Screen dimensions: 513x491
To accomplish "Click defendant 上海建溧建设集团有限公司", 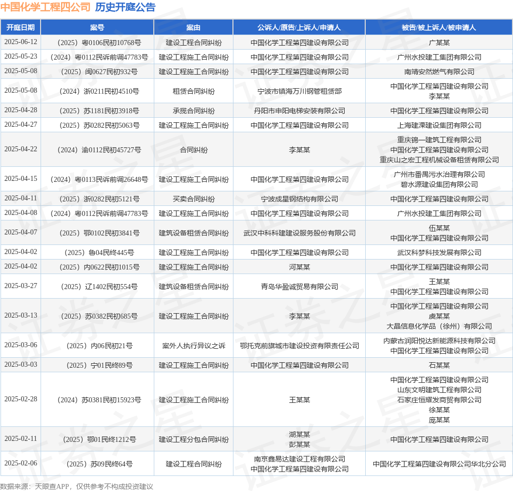I will coord(439,125).
